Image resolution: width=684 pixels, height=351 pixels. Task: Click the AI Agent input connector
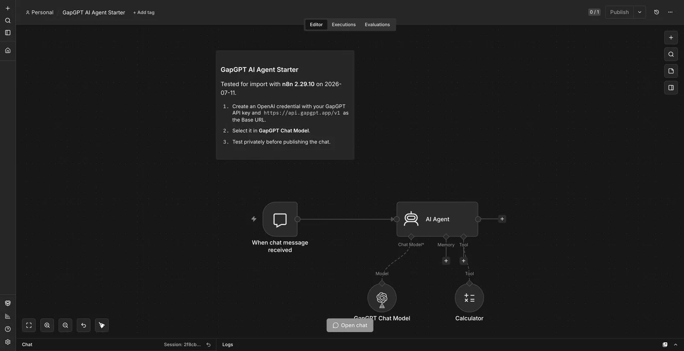coord(397,219)
